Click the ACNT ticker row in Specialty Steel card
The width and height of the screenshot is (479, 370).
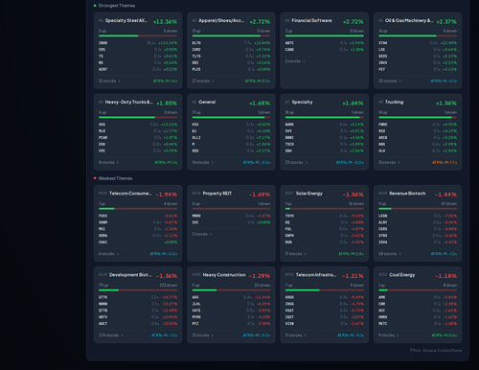pos(138,69)
